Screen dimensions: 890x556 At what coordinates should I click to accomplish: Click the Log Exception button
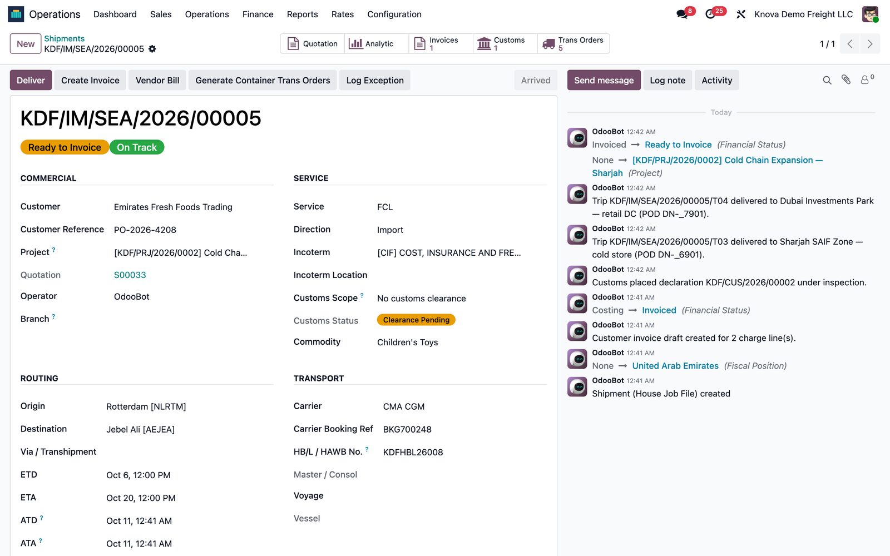[375, 80]
